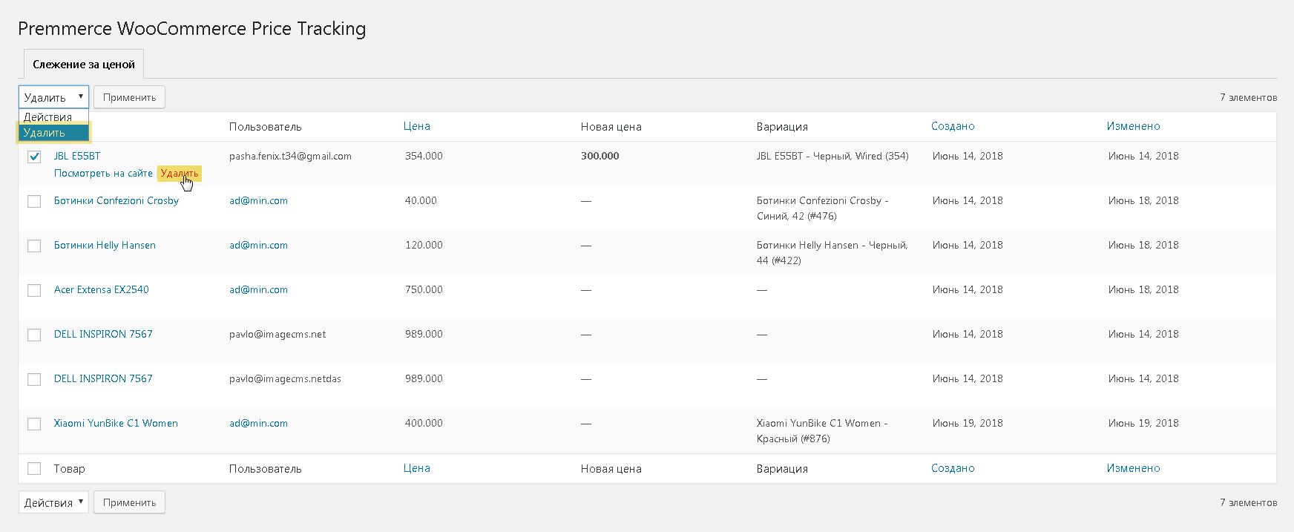Click ad@min.com user in Acer Extensa row

point(258,289)
